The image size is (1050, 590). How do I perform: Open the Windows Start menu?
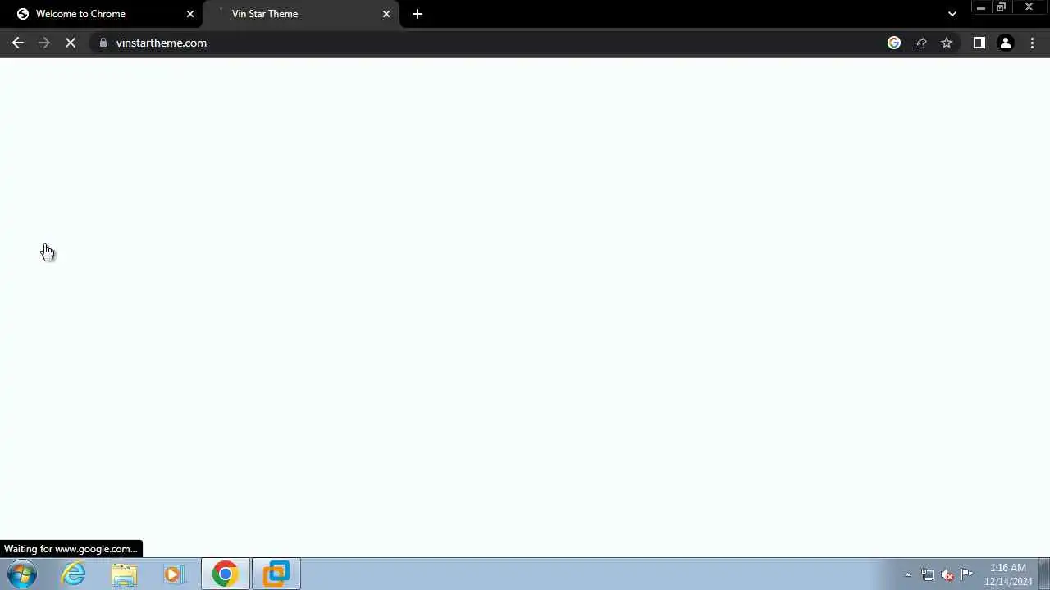click(x=22, y=574)
